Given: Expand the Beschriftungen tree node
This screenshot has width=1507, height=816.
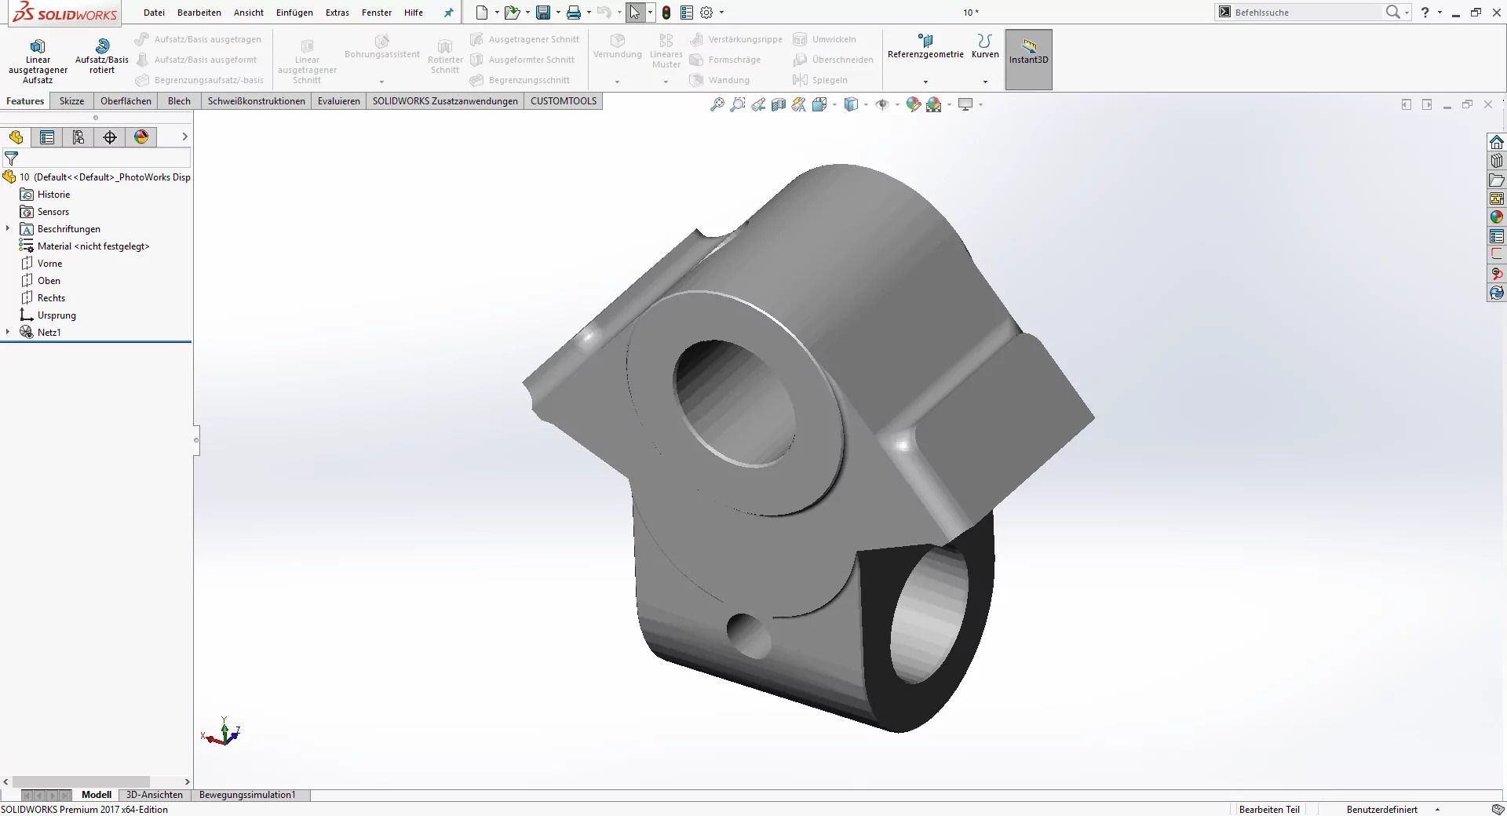Looking at the screenshot, I should click(8, 228).
